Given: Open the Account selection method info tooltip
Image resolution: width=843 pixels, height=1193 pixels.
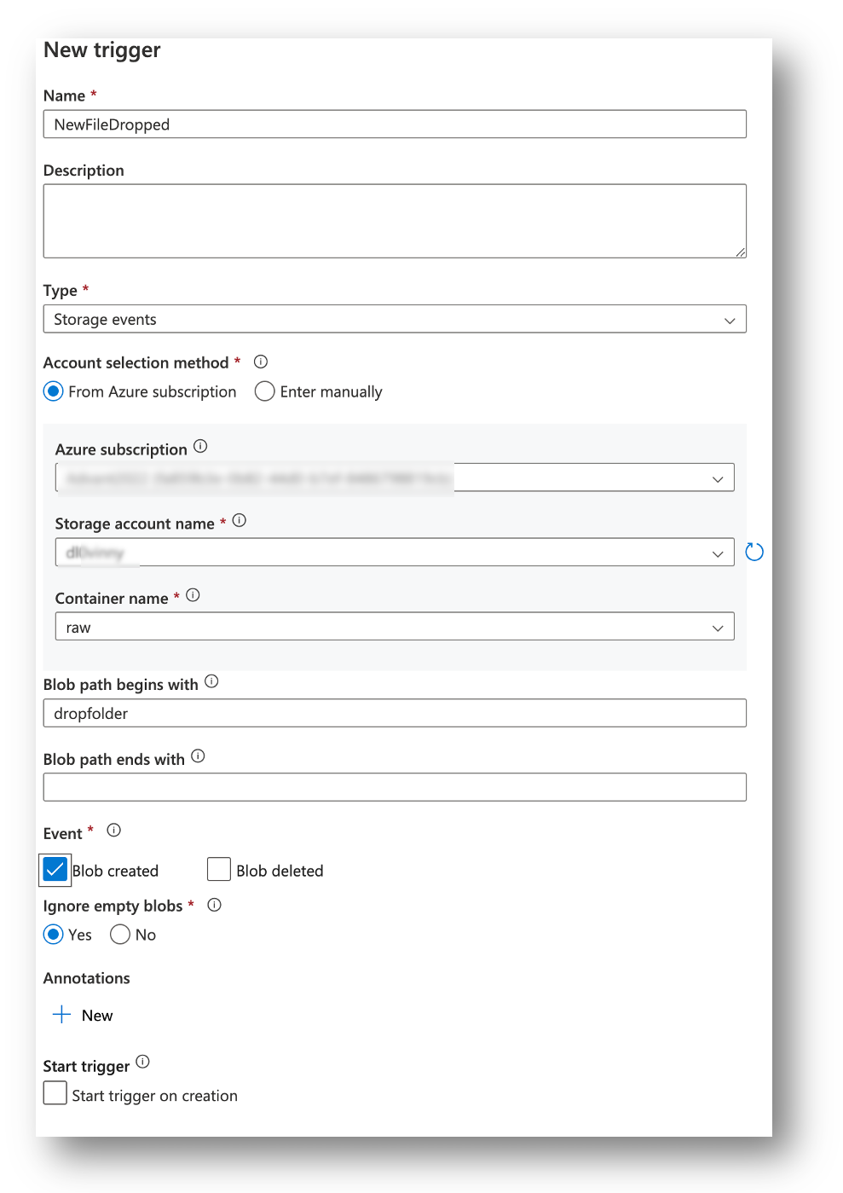Looking at the screenshot, I should (260, 362).
